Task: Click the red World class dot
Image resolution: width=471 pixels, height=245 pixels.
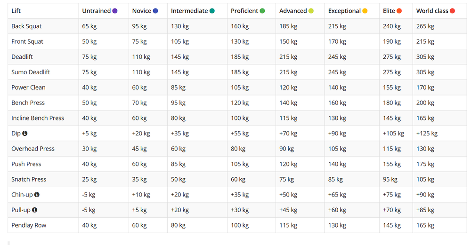Action: (x=453, y=11)
